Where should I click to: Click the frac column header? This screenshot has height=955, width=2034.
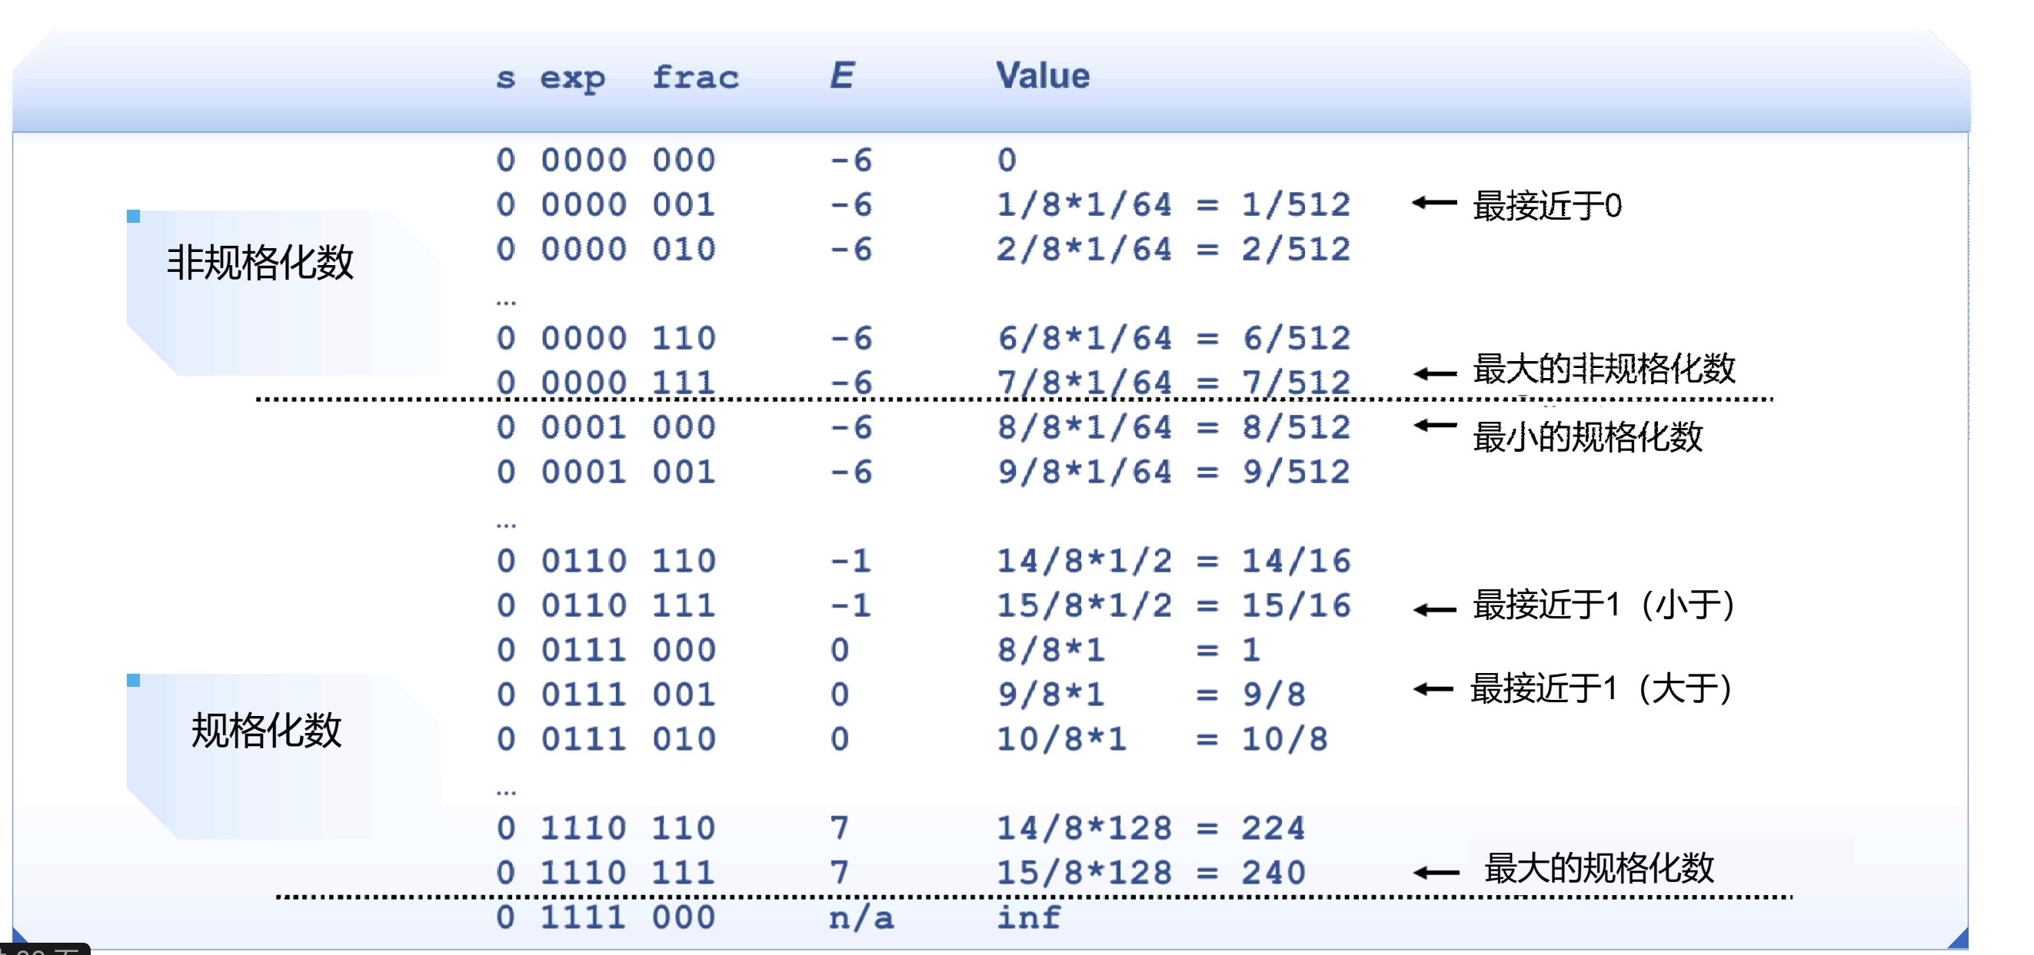[695, 78]
